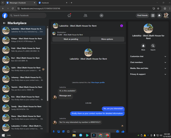The height and width of the screenshot is (138, 171).
Task: Open Elena conversation in the list
Action: pyautogui.click(x=23, y=118)
